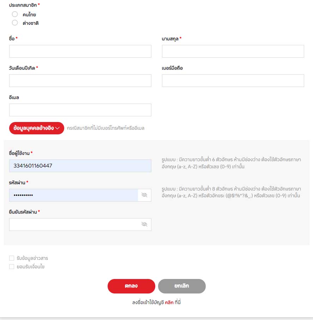Screen dimensions: 313x320
Task: Show password in the รหัสผ่าน field
Action: tap(144, 195)
